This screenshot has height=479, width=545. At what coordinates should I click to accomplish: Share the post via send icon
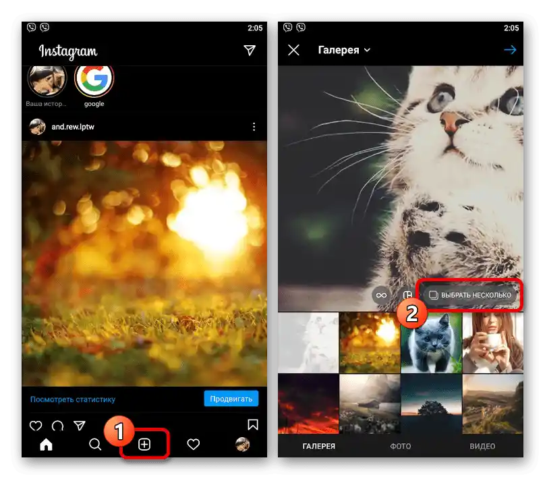point(79,426)
